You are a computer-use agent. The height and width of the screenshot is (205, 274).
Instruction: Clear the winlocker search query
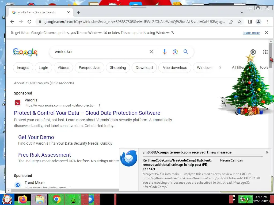point(151,52)
